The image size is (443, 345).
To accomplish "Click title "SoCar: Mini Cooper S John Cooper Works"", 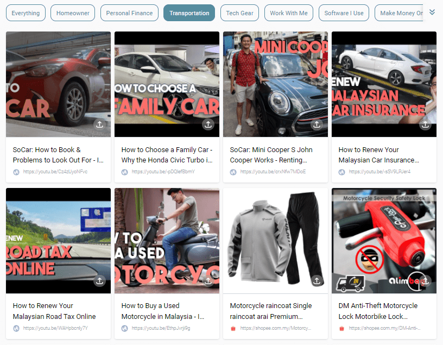I will 271,155.
